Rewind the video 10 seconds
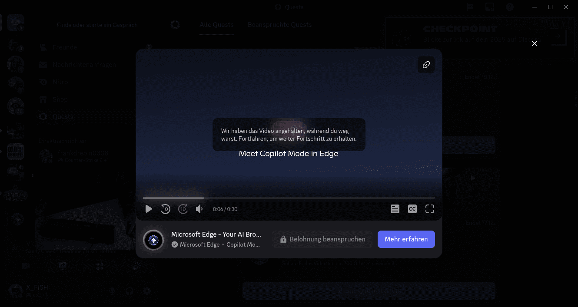This screenshot has height=307, width=578. point(166,209)
